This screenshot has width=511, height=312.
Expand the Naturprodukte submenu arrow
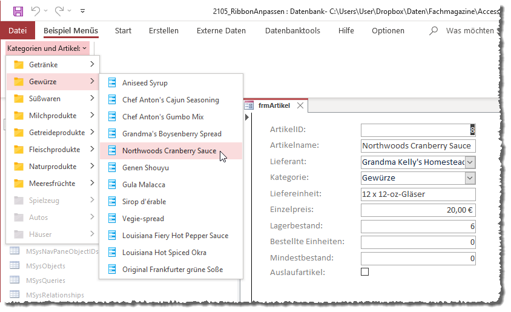coord(92,166)
